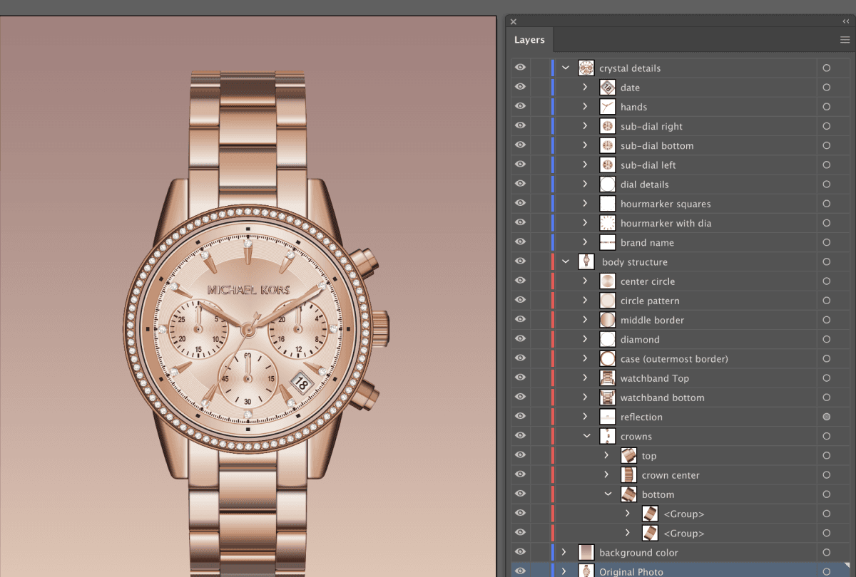Click target circle for middle border

[x=827, y=320]
